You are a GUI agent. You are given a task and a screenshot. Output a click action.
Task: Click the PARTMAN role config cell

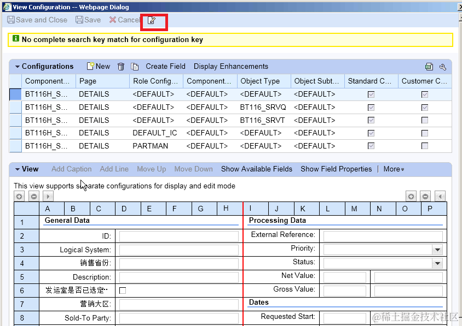[151, 146]
